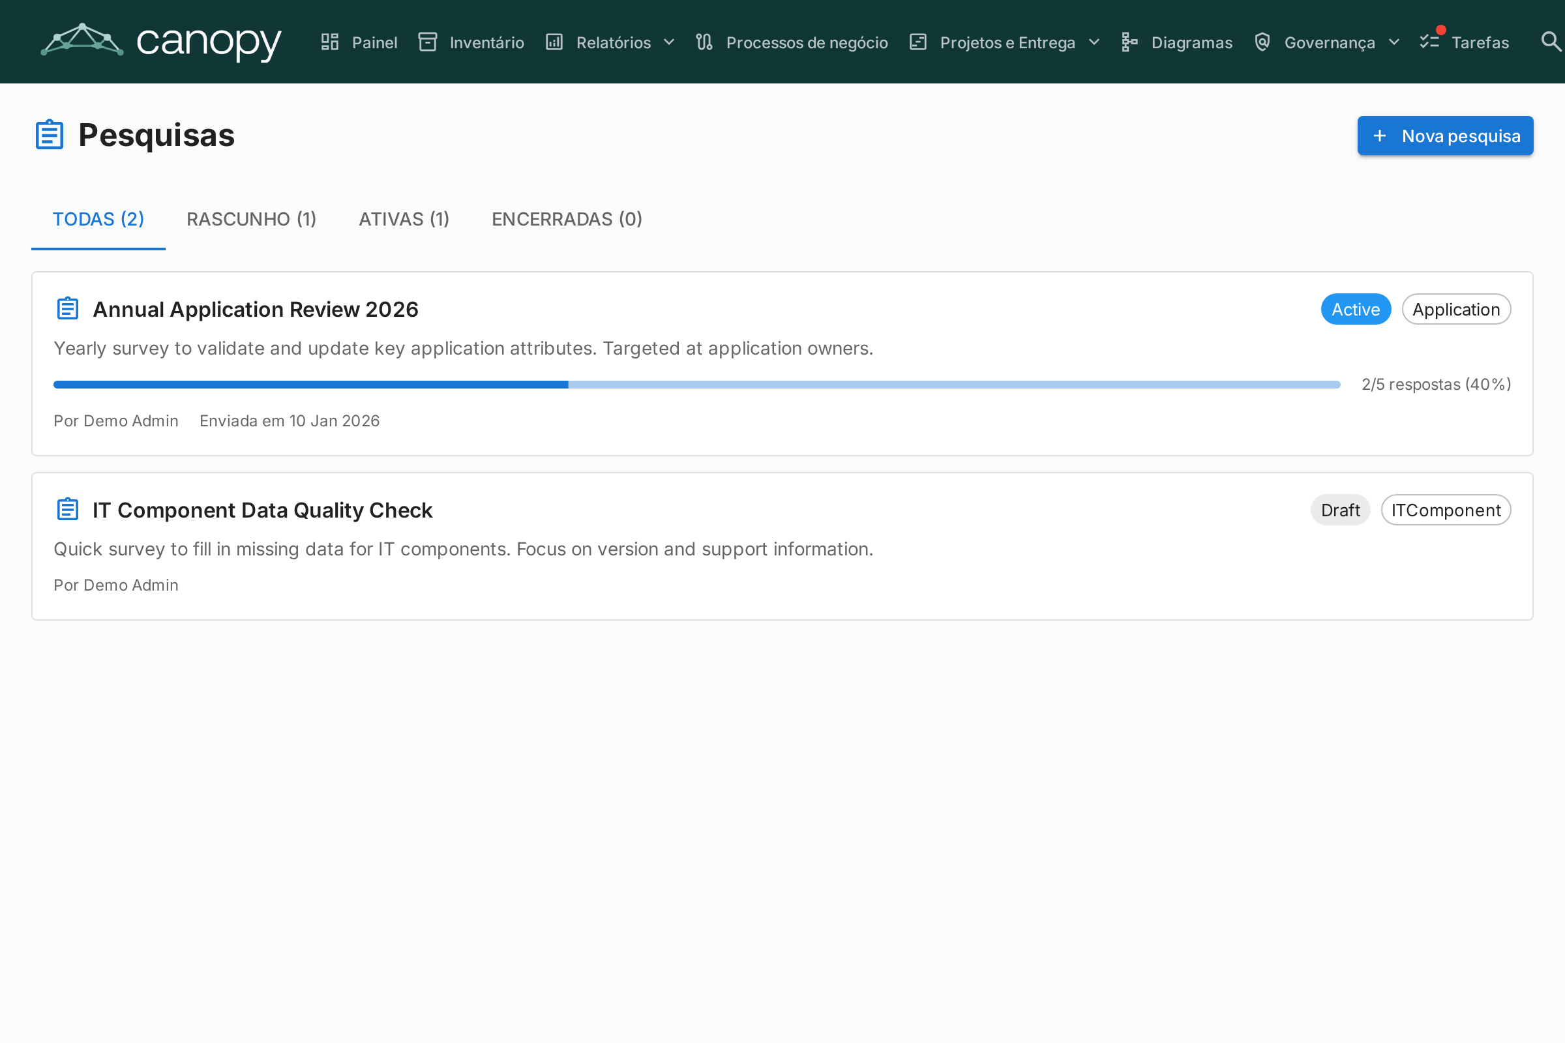Click the 'Yearly survey to validate' description
This screenshot has height=1043, width=1565.
coord(463,349)
